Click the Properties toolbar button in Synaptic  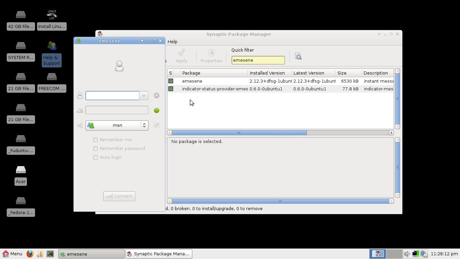tap(211, 56)
